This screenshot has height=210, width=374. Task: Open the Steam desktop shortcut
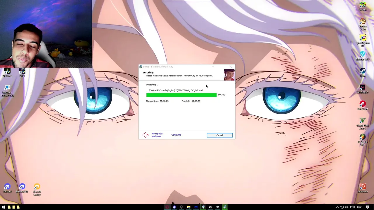coord(363,72)
